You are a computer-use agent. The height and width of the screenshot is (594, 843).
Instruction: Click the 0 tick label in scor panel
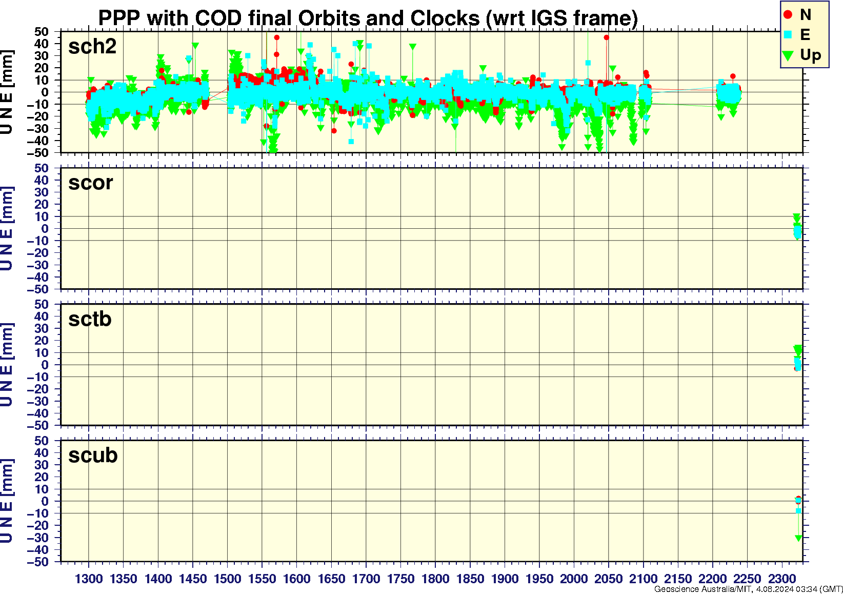[x=45, y=228]
